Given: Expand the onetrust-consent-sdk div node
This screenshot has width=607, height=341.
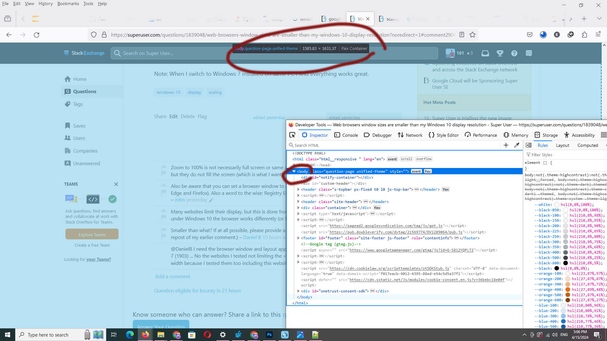Looking at the screenshot, I should [x=298, y=291].
